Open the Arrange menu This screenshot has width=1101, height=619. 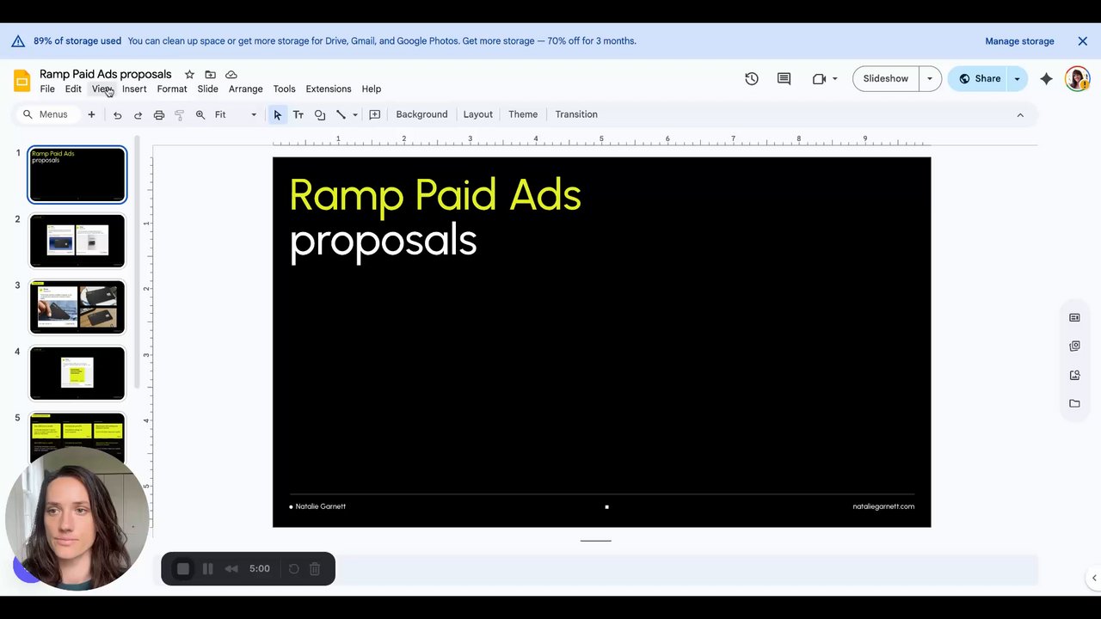point(246,89)
